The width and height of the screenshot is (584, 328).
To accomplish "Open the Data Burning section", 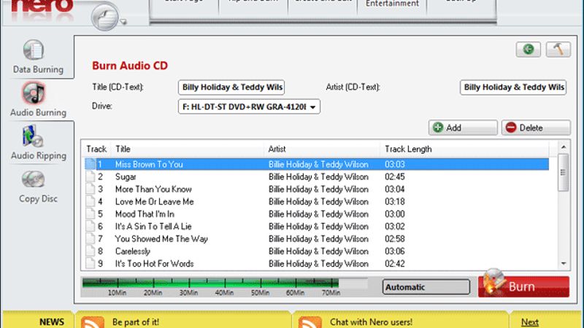I will pyautogui.click(x=38, y=57).
